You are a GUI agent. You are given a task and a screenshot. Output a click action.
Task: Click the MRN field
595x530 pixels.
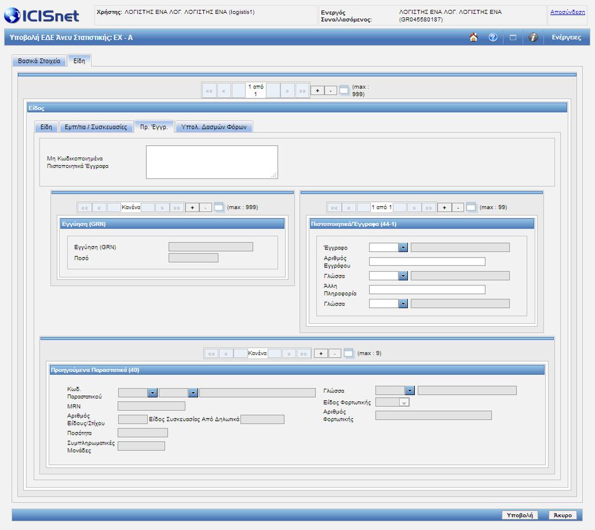point(152,406)
